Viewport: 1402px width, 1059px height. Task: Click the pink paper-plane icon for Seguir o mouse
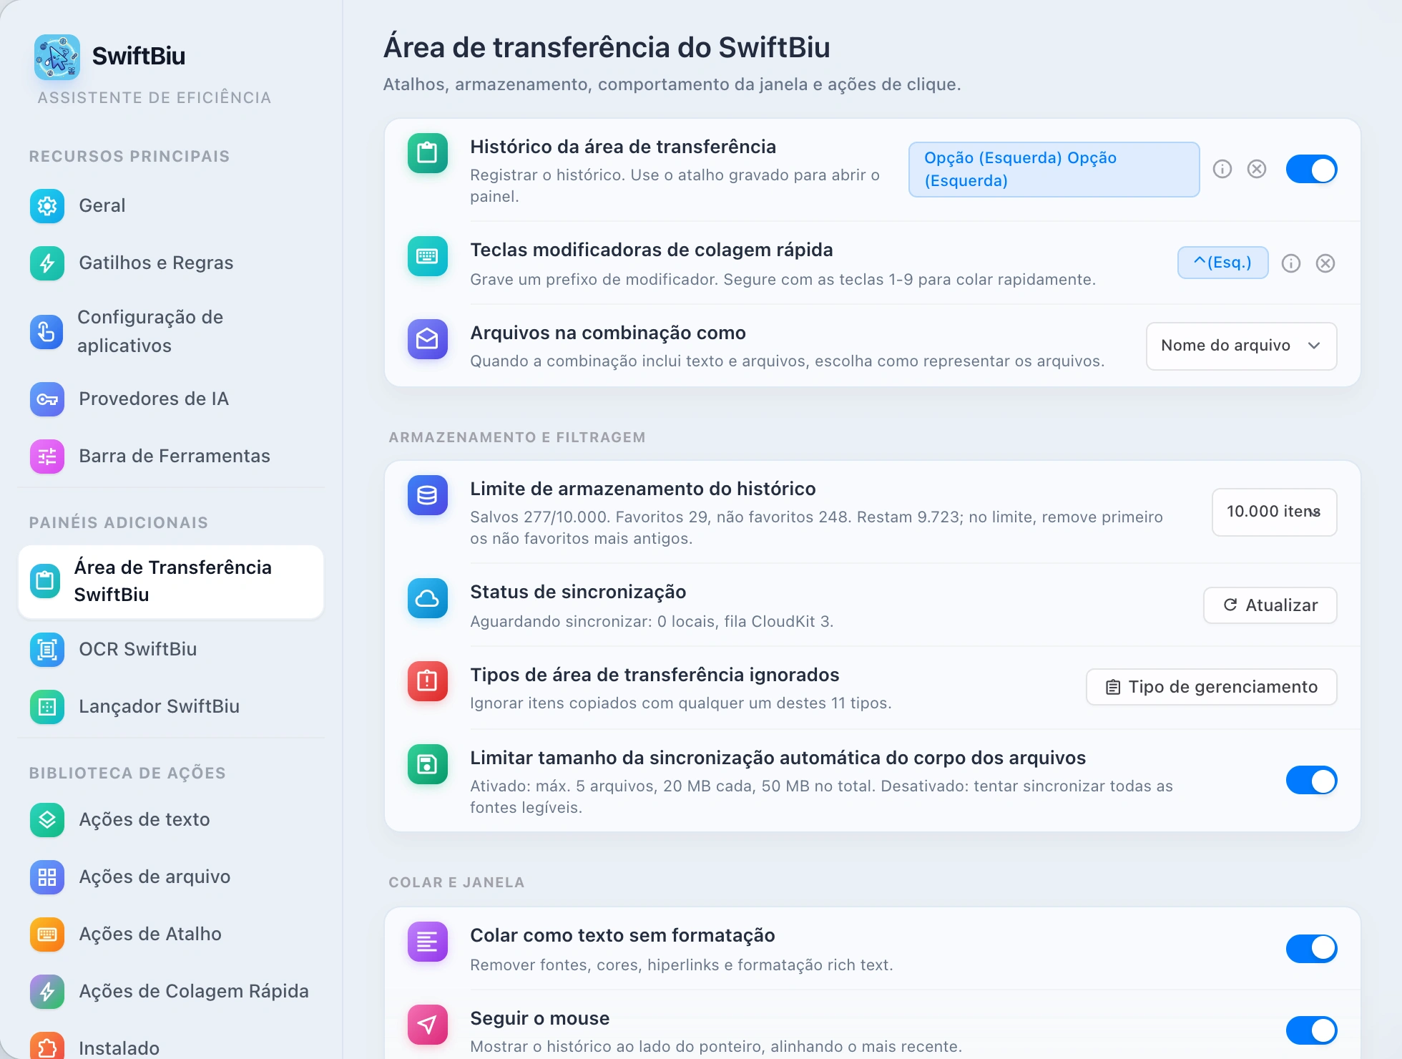pyautogui.click(x=428, y=1025)
